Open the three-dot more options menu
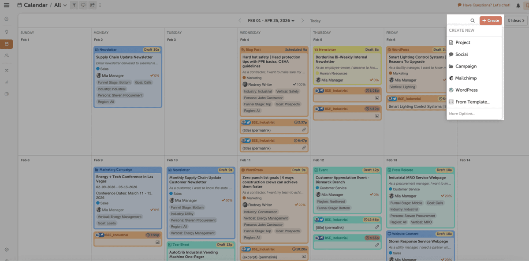 (x=100, y=5)
